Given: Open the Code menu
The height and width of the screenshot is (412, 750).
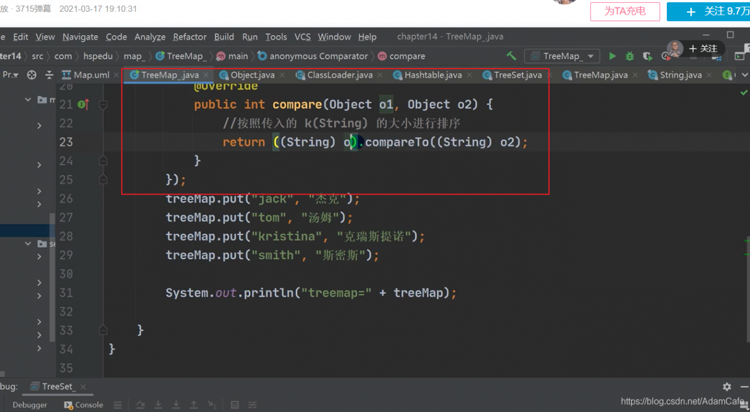Looking at the screenshot, I should (x=117, y=36).
